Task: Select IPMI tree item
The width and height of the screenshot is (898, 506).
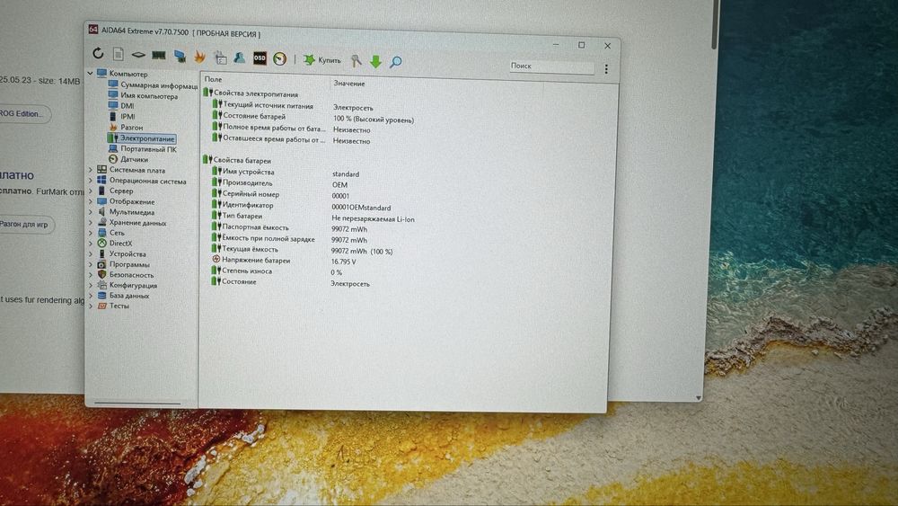Action: coord(122,116)
